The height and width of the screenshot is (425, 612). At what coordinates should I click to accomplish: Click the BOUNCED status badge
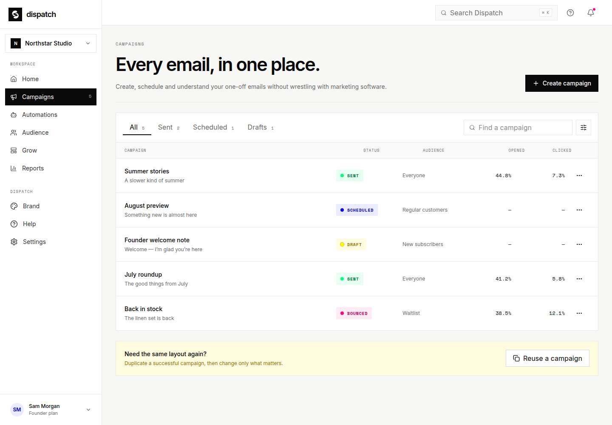pyautogui.click(x=354, y=313)
